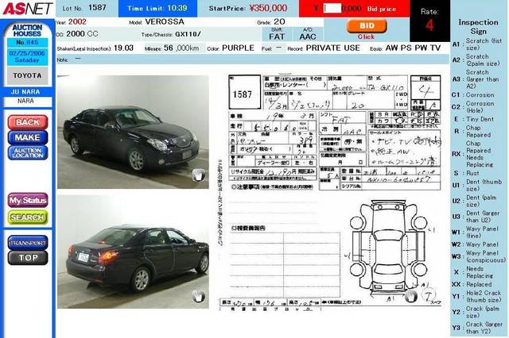This screenshot has width=509, height=338.
Task: Open the AUCTION LOCATION button
Action: [x=28, y=153]
